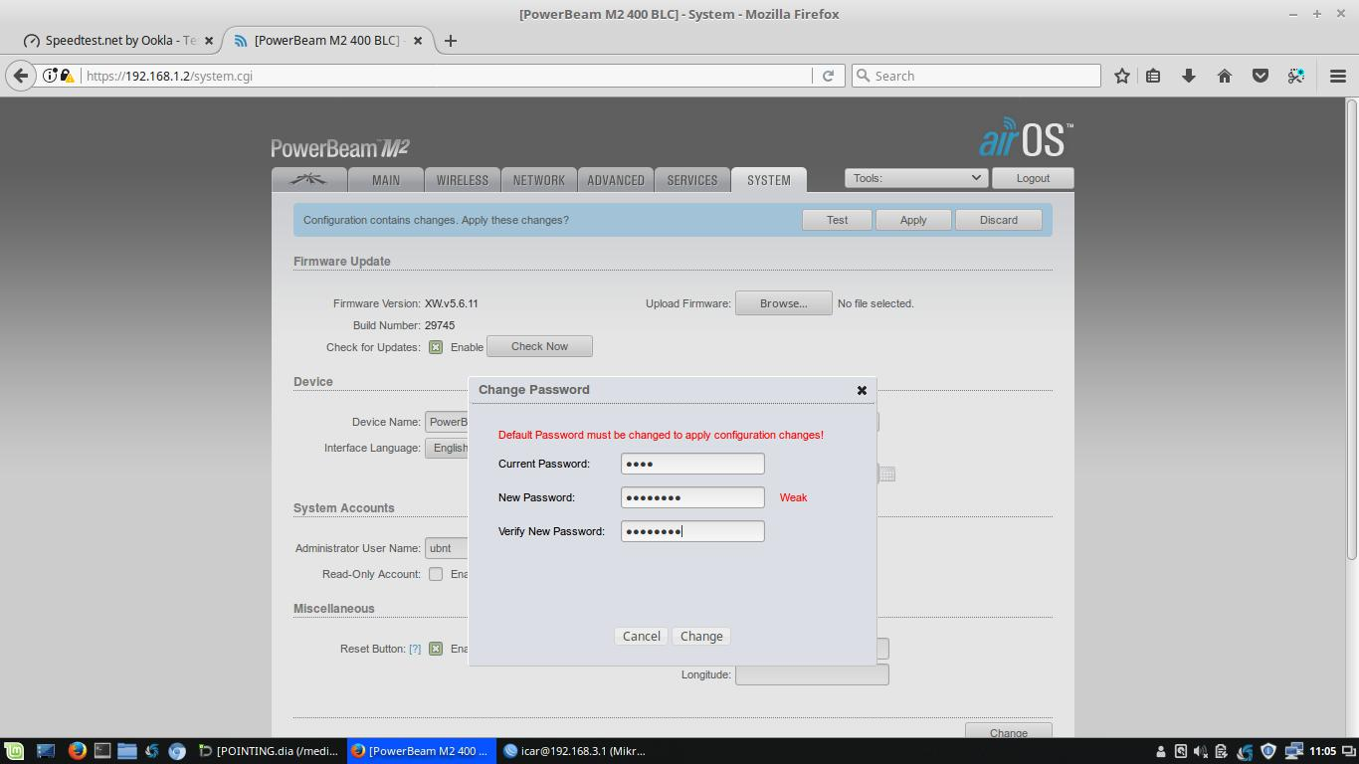Apply the configuration changes
Image resolution: width=1359 pixels, height=764 pixels.
(913, 220)
